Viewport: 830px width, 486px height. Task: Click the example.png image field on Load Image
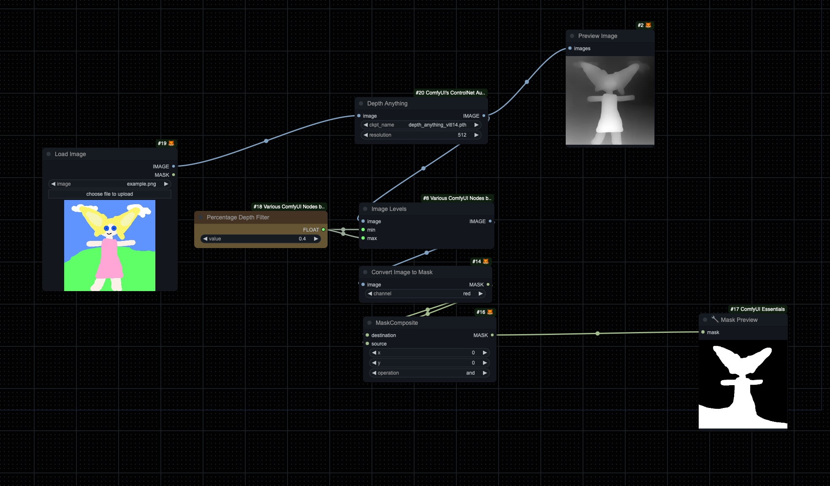tap(141, 184)
